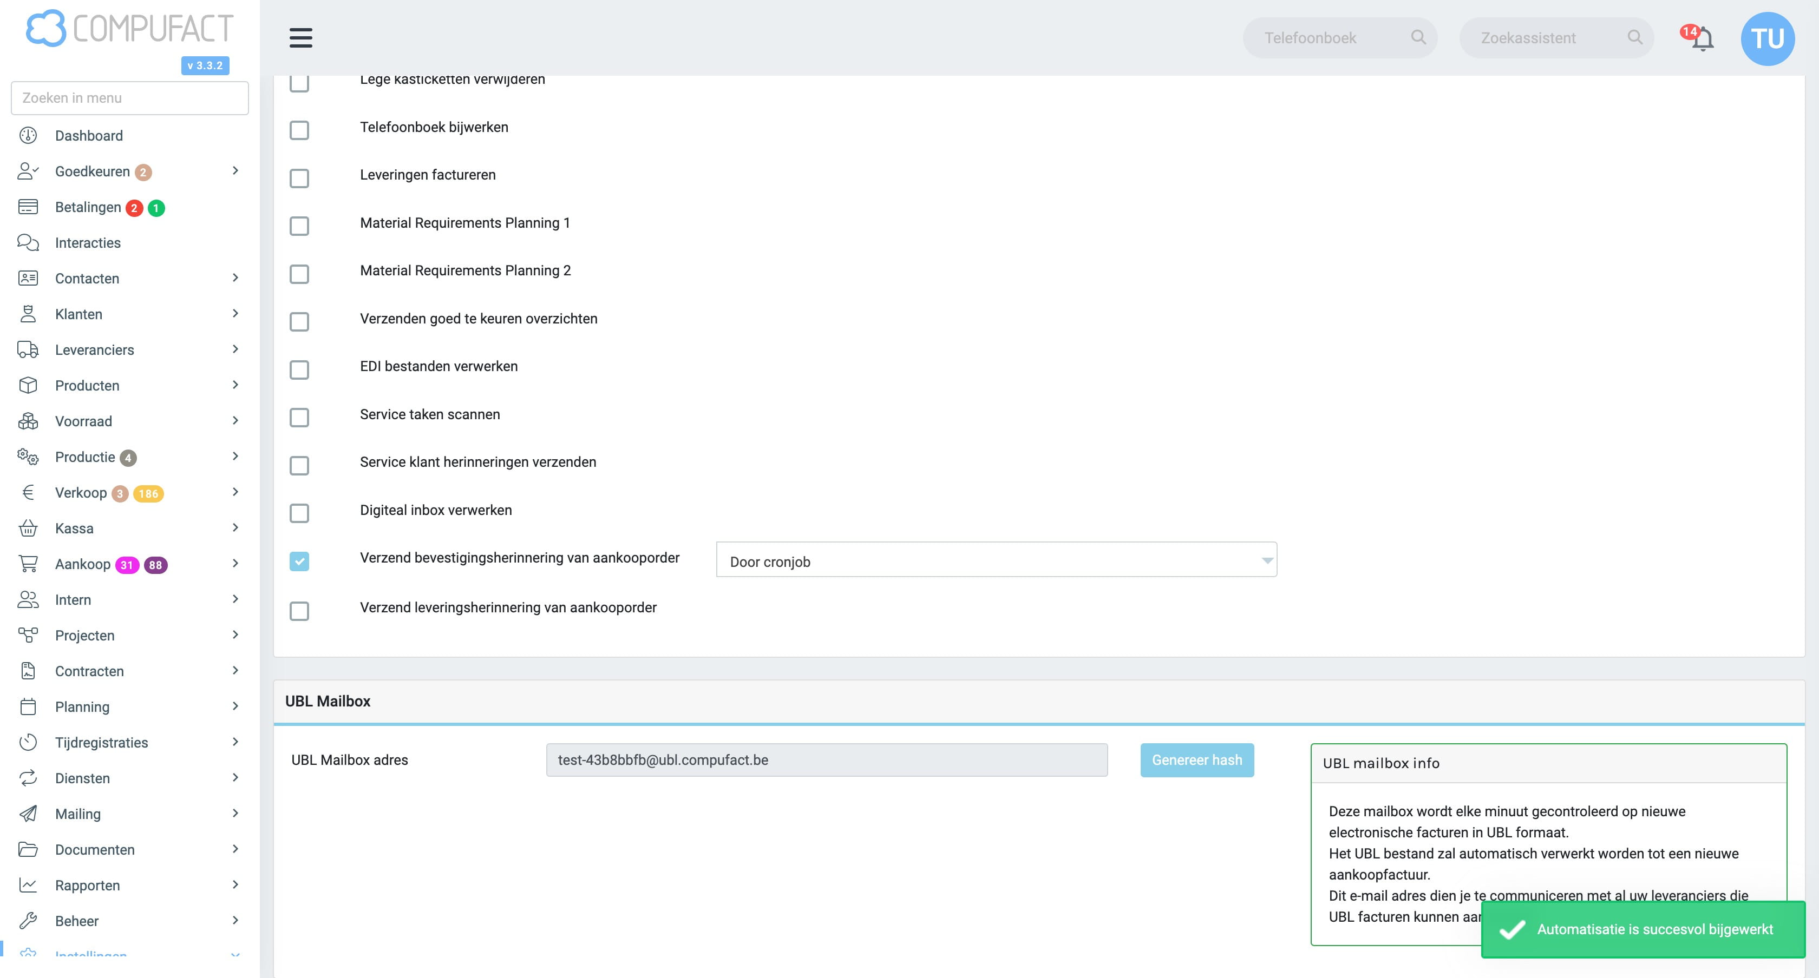Image resolution: width=1819 pixels, height=978 pixels.
Task: Click the Aankoop shopping cart icon
Action: [x=28, y=564]
